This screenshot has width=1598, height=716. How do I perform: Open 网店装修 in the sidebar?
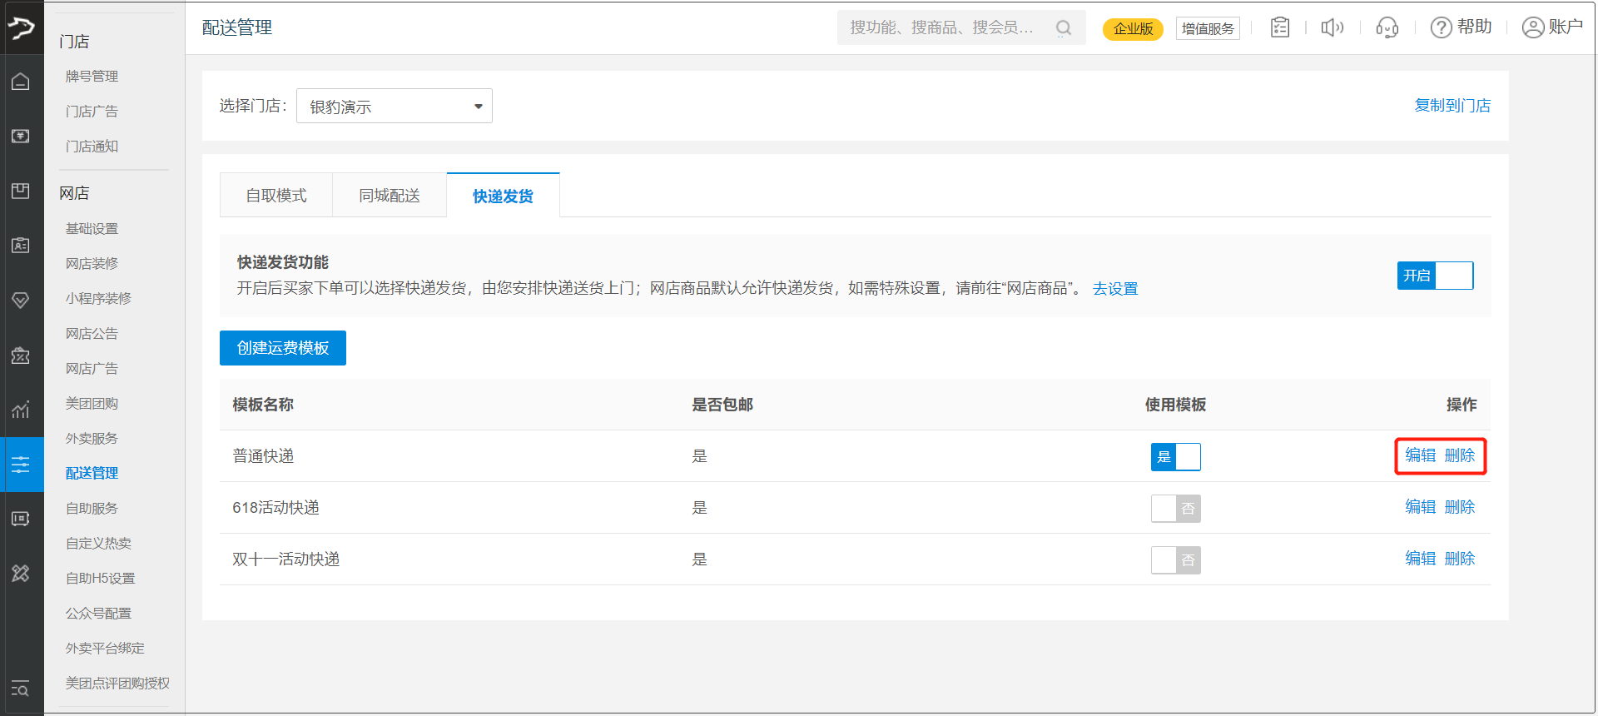pos(92,263)
